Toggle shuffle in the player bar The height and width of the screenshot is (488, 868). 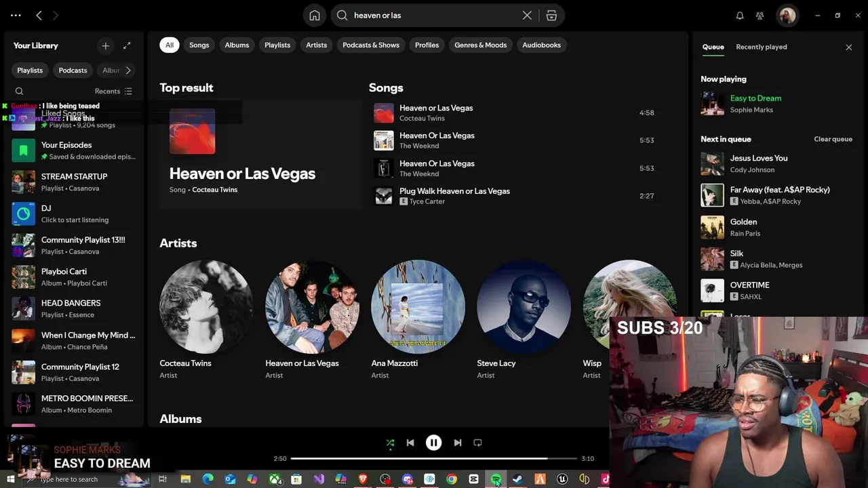coord(390,443)
